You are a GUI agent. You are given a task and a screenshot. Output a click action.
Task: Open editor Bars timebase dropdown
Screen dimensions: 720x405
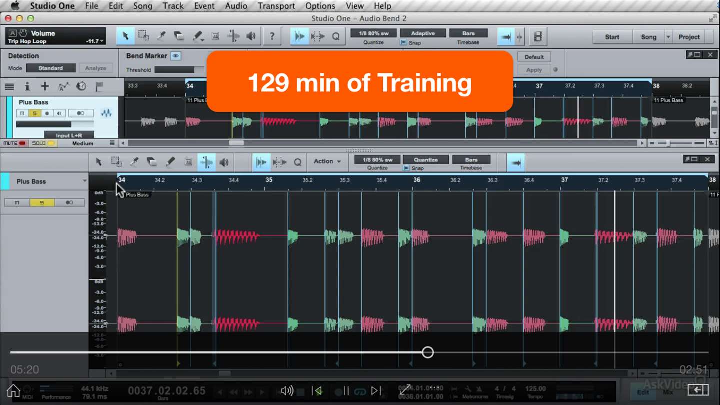[471, 160]
